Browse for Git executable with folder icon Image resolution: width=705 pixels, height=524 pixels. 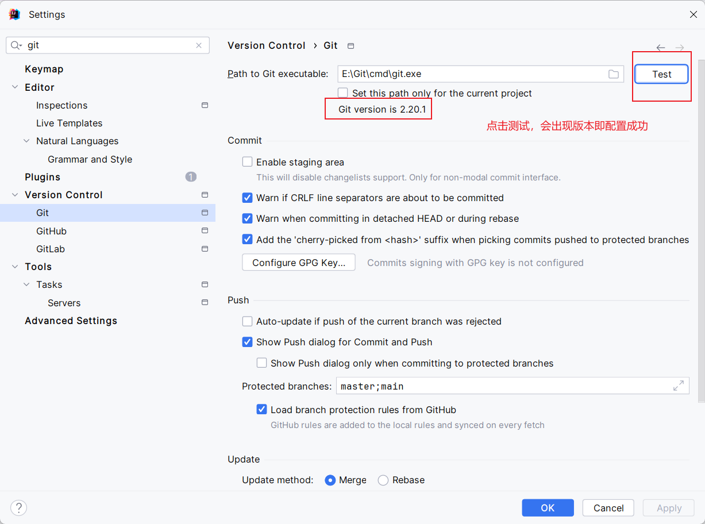[x=614, y=74]
